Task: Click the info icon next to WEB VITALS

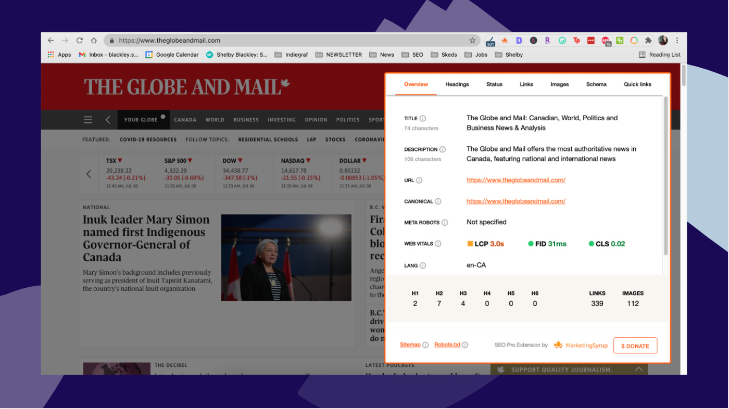Action: click(438, 244)
